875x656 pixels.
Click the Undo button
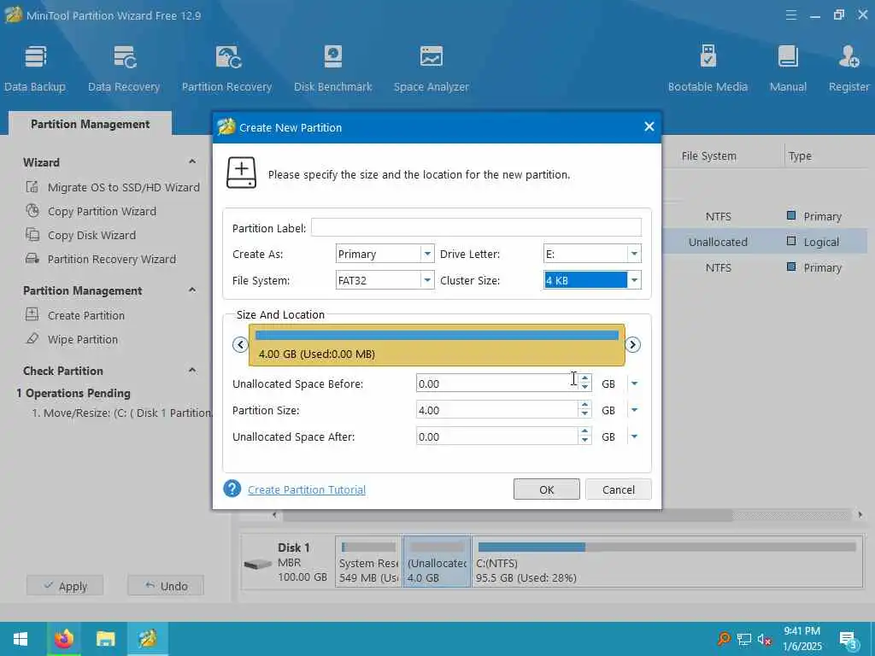pyautogui.click(x=166, y=586)
